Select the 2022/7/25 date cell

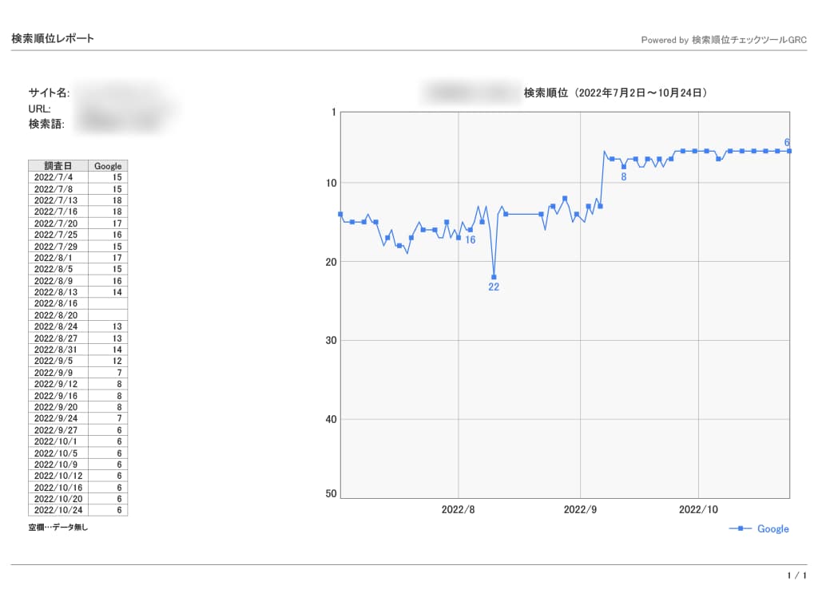tap(58, 235)
